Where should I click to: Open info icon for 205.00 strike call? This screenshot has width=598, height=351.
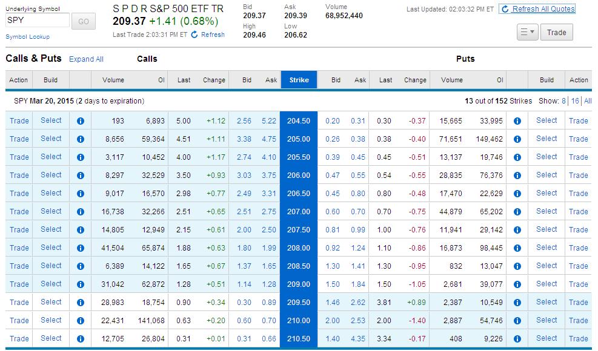pyautogui.click(x=81, y=139)
